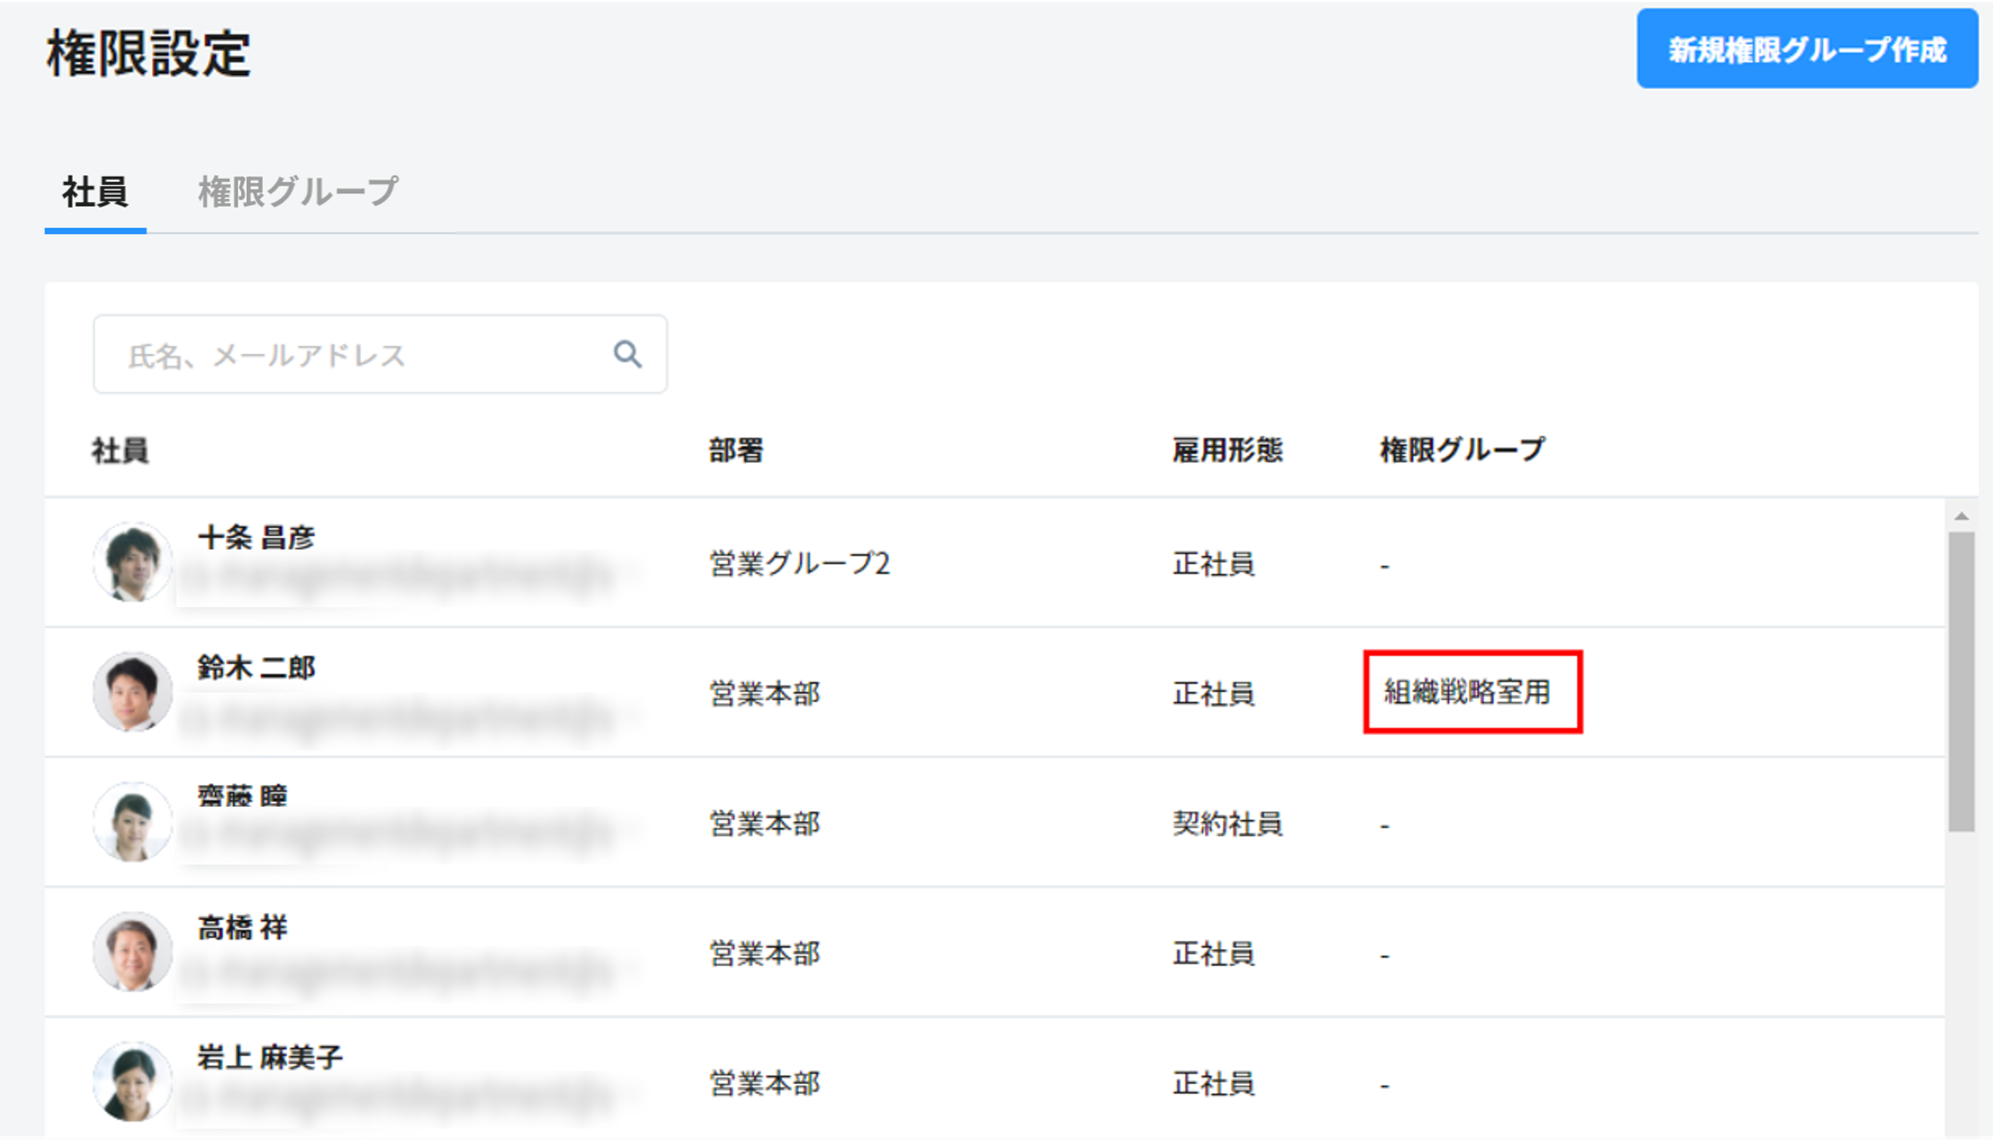The width and height of the screenshot is (1993, 1140).
Task: Click 岩上 麻美子's profile photo
Action: tap(132, 1082)
